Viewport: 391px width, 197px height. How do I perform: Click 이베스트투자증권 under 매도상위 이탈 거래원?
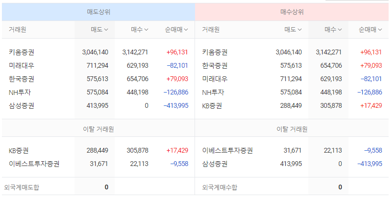pos(34,164)
